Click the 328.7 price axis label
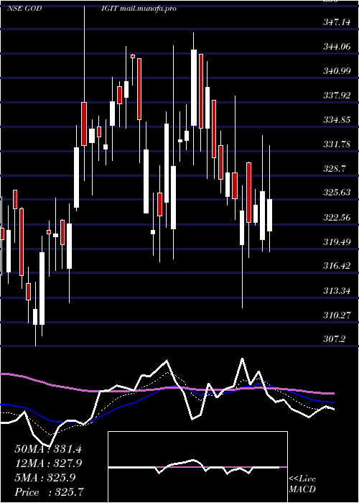 pyautogui.click(x=335, y=169)
